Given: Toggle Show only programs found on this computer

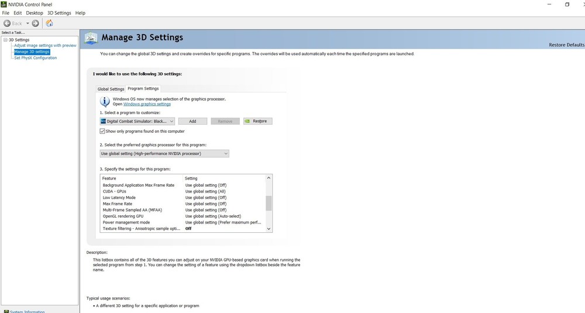Looking at the screenshot, I should tap(102, 131).
